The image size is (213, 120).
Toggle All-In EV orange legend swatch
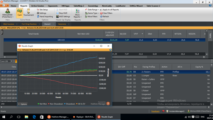click(x=77, y=104)
